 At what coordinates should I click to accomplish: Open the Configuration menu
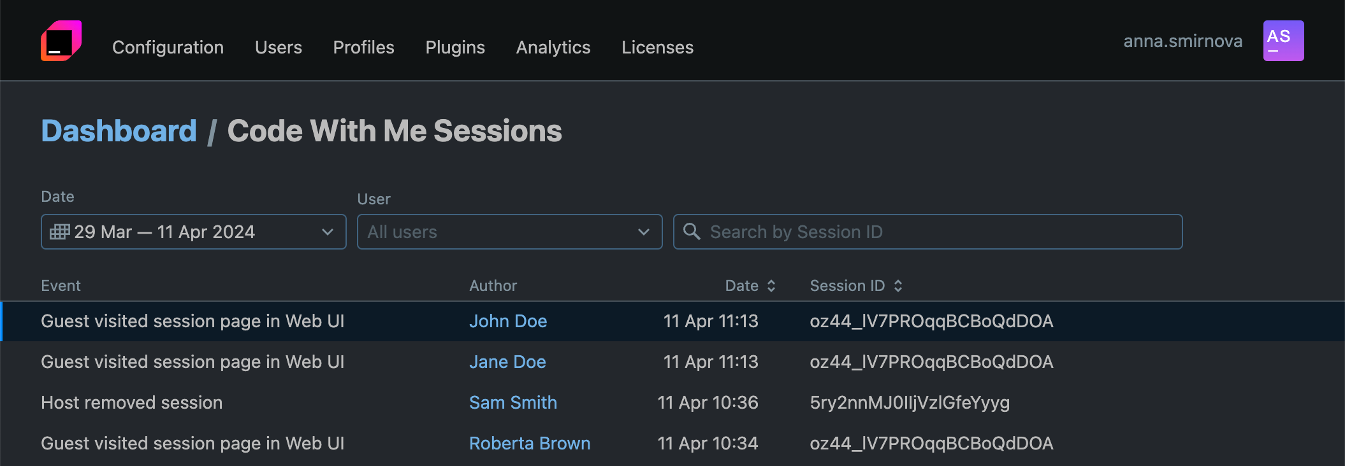tap(168, 47)
